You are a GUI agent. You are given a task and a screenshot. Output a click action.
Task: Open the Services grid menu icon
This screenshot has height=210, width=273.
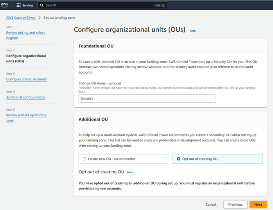[x=18, y=5]
